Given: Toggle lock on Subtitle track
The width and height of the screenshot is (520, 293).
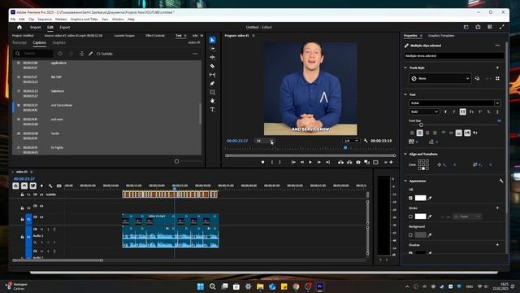Looking at the screenshot, I should [x=22, y=195].
